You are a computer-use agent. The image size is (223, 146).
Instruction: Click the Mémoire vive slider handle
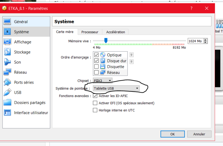click(x=106, y=40)
